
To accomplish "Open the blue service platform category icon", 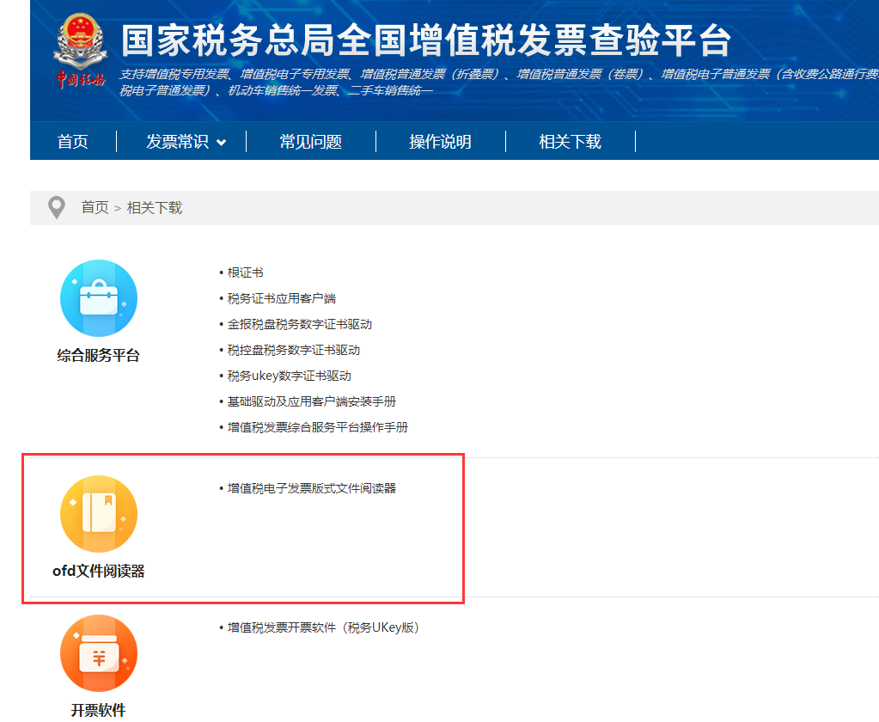I will [98, 297].
